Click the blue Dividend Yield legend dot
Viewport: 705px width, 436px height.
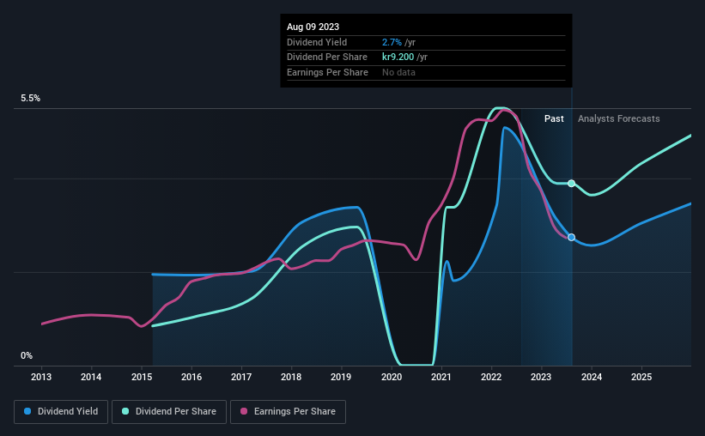point(27,411)
